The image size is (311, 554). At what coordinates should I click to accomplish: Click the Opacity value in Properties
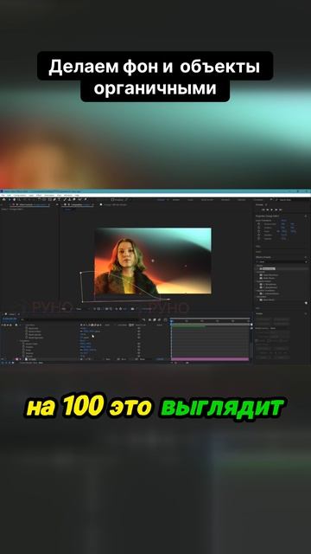click(x=284, y=239)
